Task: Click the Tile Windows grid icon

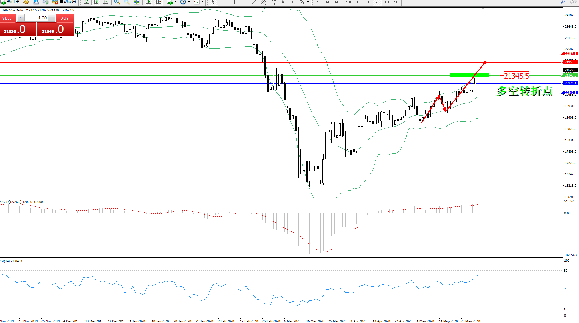Action: [x=136, y=2]
